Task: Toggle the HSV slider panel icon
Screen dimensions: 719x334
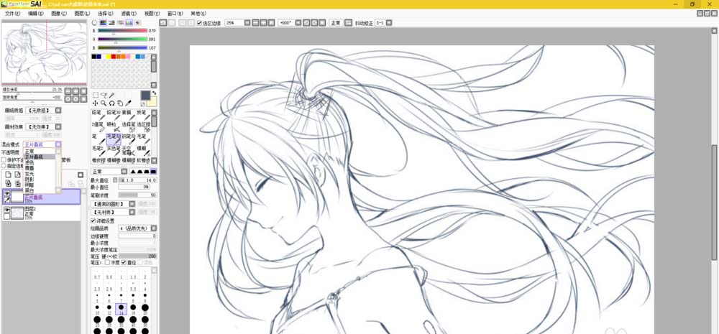Action: point(111,22)
